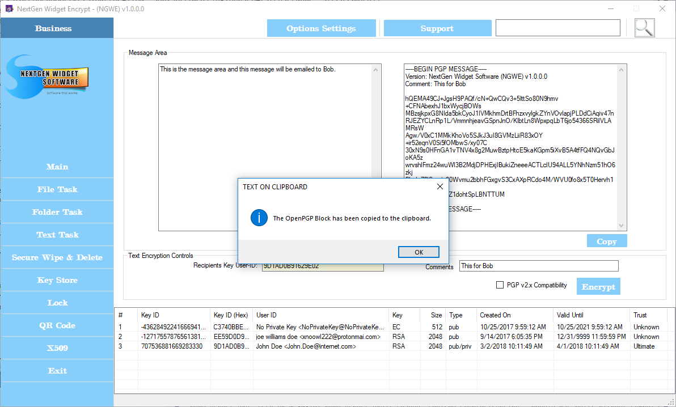Sort by User ID column header
Viewport: 676px width, 407px height.
pyautogui.click(x=321, y=315)
